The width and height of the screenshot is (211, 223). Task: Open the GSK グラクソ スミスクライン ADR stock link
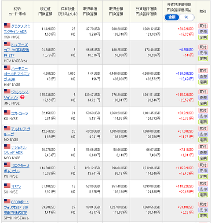pyautogui.click(x=17, y=29)
